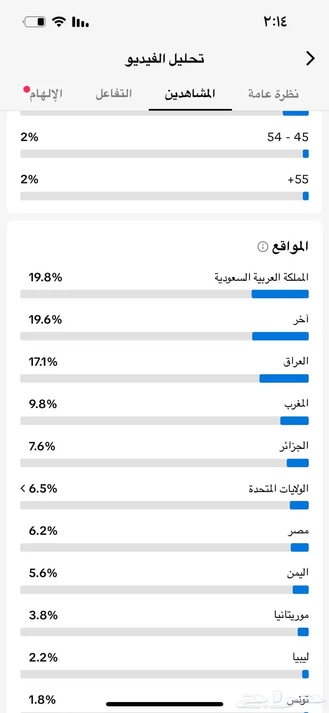Tap the back chevron in the header
This screenshot has width=329, height=713.
(x=310, y=58)
